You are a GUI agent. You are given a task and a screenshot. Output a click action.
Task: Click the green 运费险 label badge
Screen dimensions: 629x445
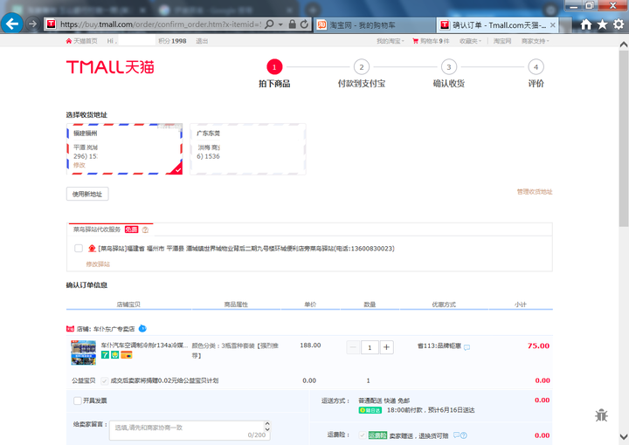click(x=377, y=435)
